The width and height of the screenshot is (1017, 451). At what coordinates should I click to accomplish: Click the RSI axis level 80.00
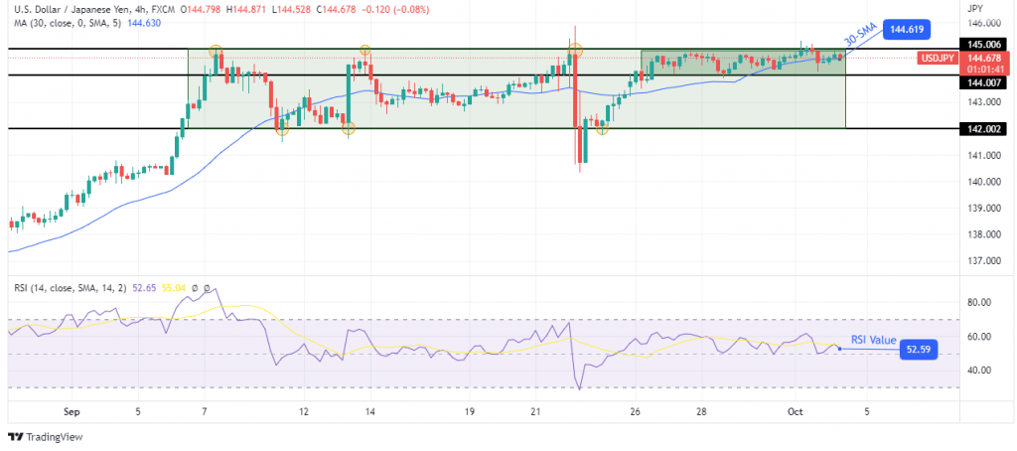point(978,302)
